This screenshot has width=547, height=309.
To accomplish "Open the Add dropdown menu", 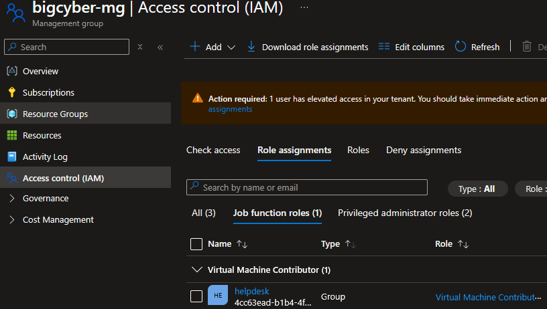I will pos(213,47).
